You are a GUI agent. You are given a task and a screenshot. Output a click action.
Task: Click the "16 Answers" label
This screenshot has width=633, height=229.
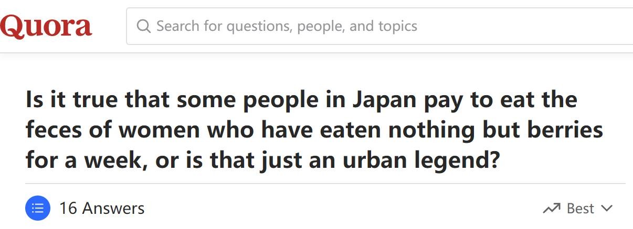point(101,209)
